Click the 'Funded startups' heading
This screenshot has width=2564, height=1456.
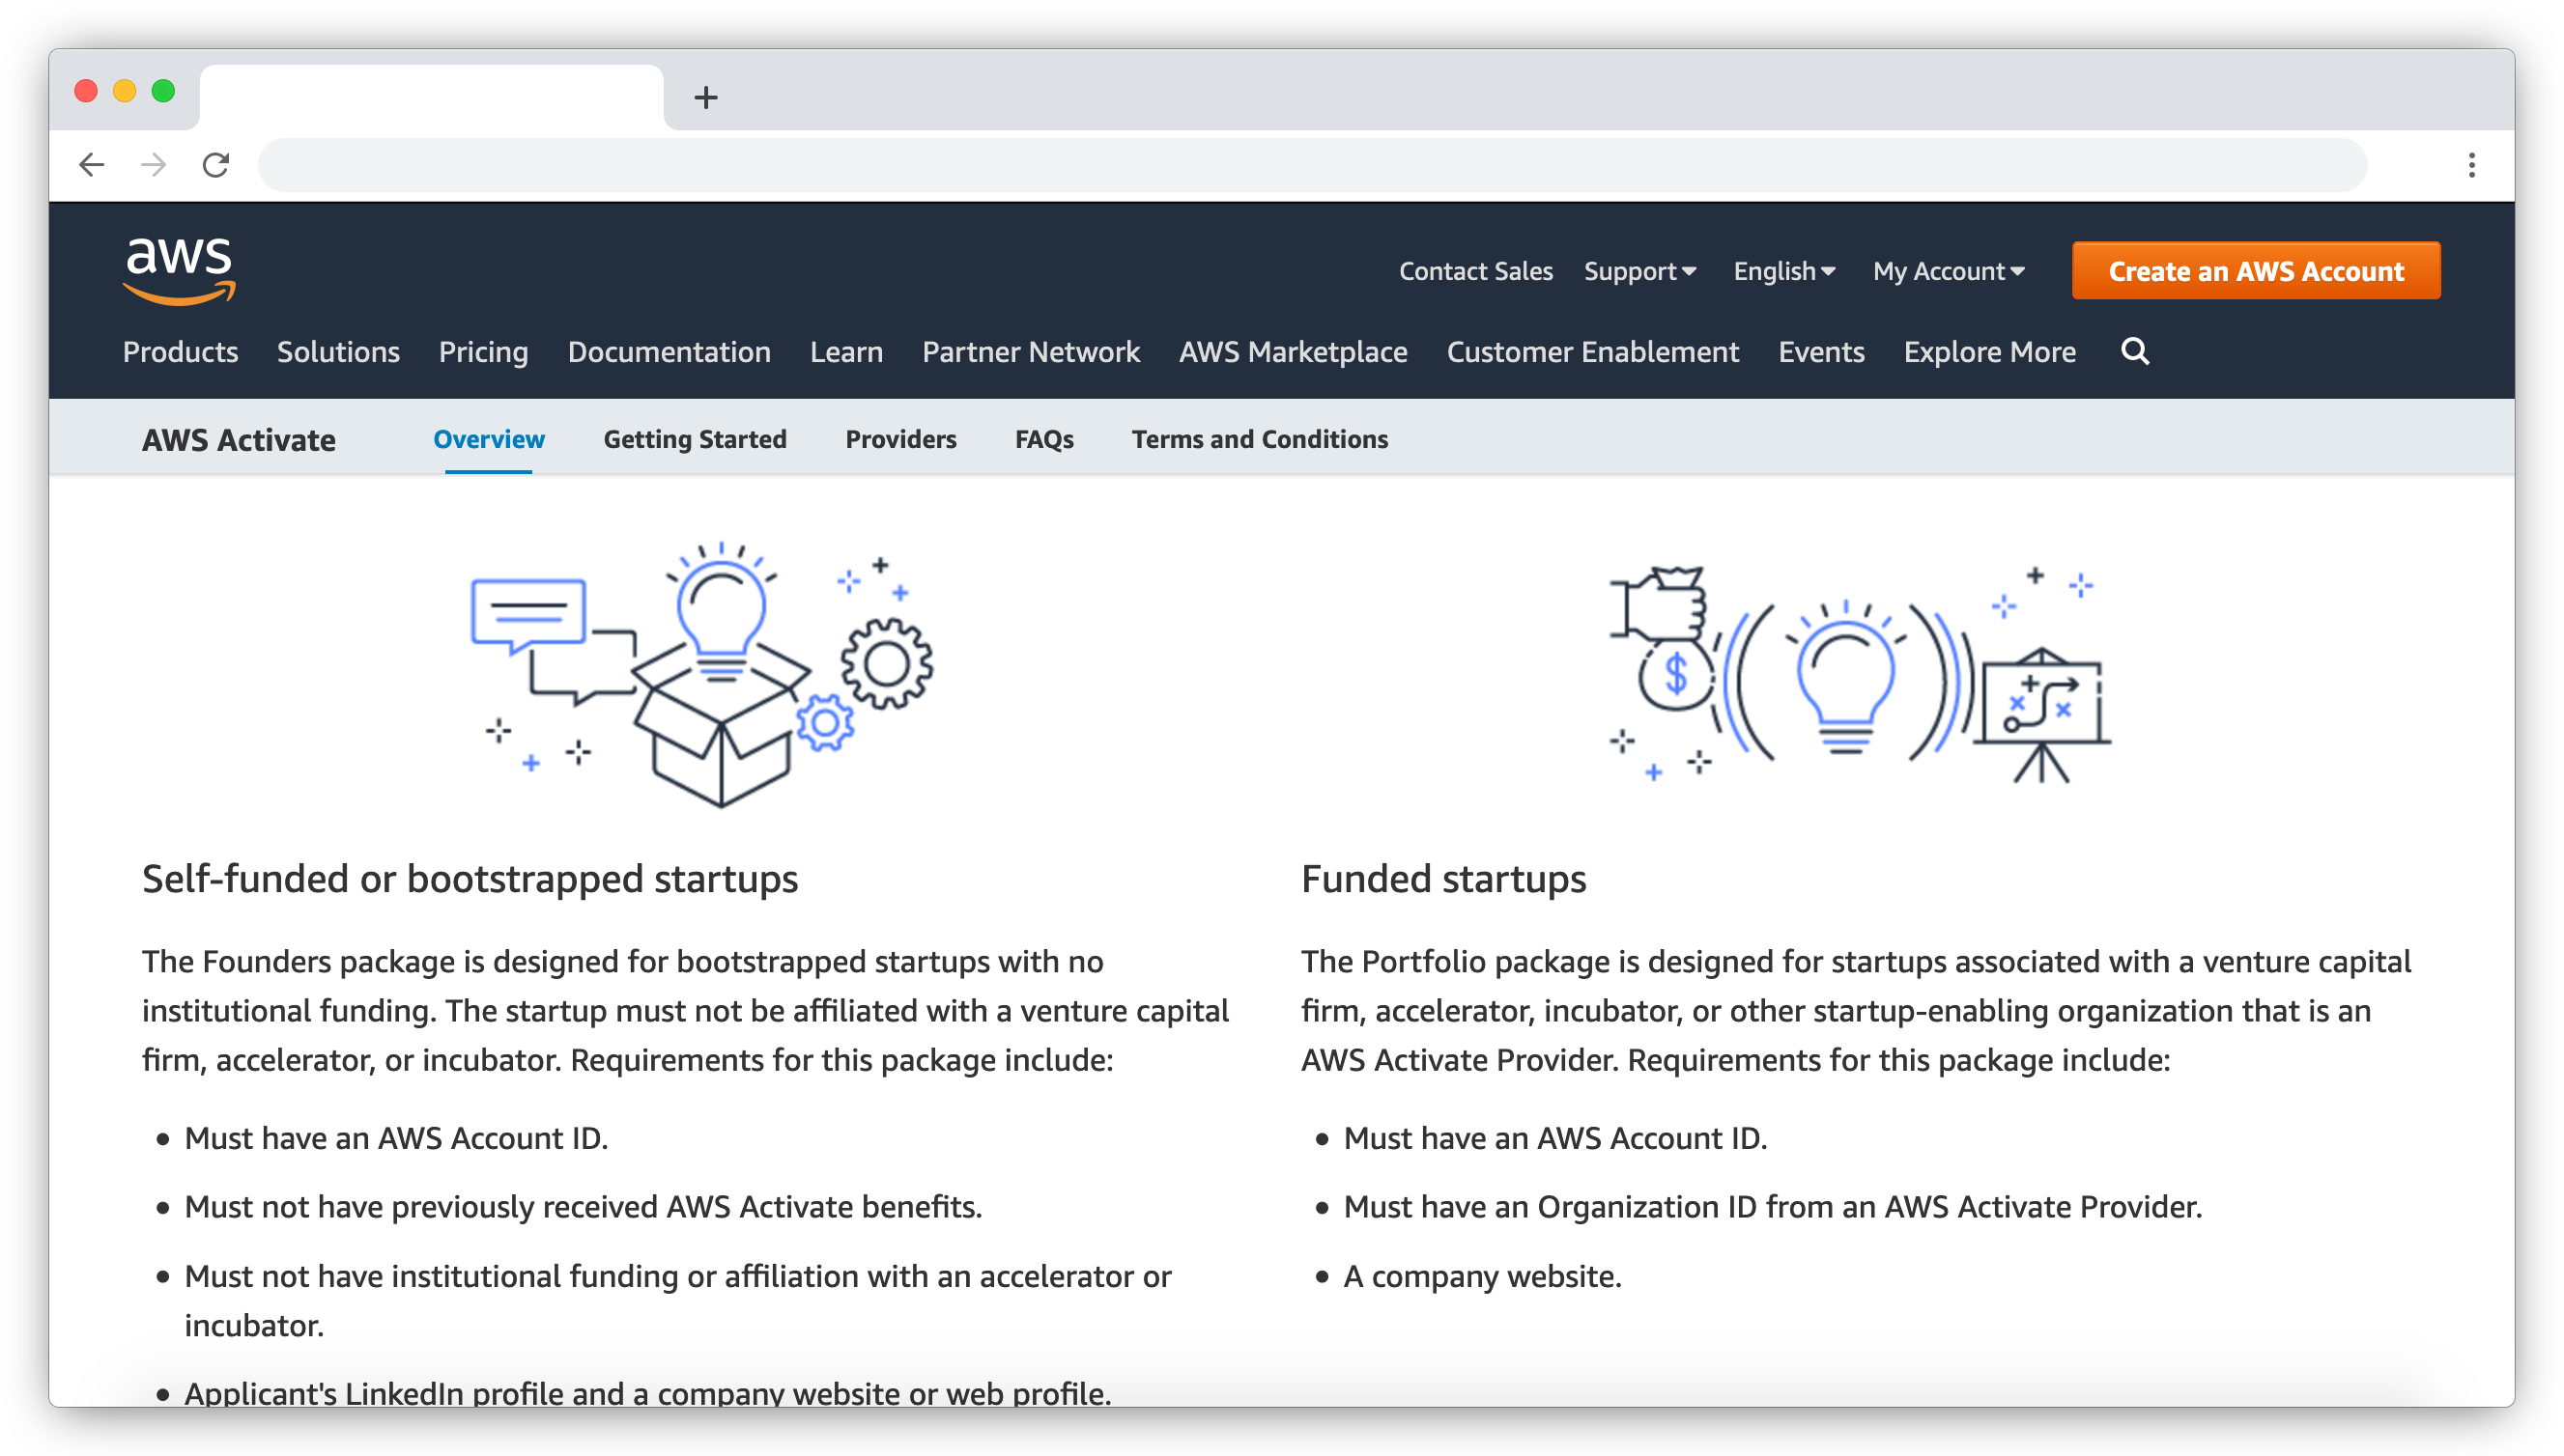point(1442,879)
